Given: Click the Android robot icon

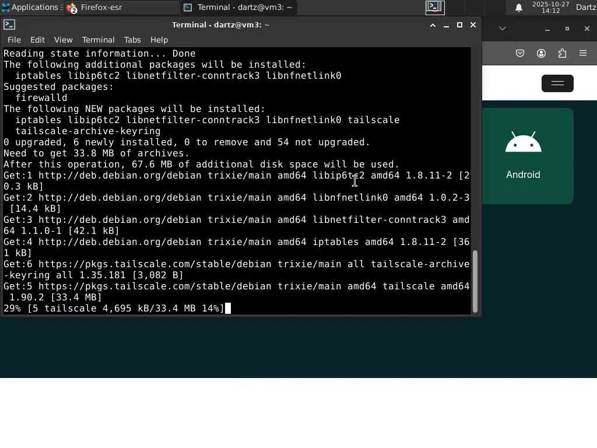Looking at the screenshot, I should pyautogui.click(x=523, y=142).
